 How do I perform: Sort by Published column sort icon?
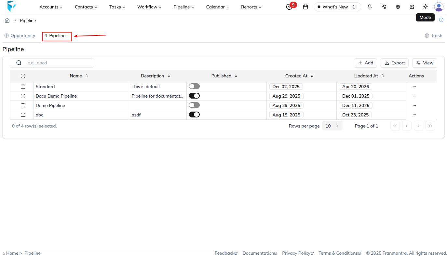(236, 76)
